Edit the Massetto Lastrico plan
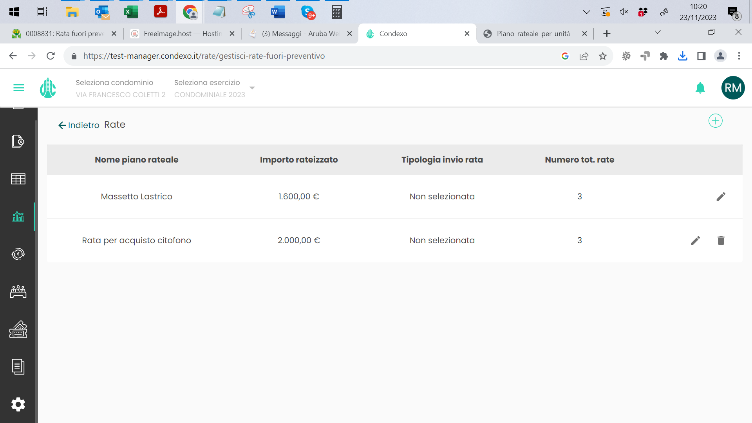Image resolution: width=752 pixels, height=423 pixels. (721, 197)
